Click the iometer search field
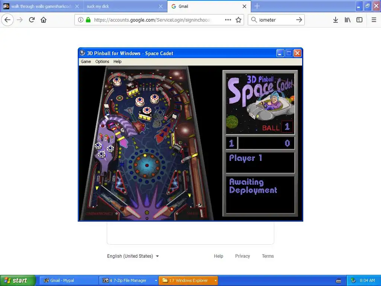The height and width of the screenshot is (286, 381). pos(276,20)
